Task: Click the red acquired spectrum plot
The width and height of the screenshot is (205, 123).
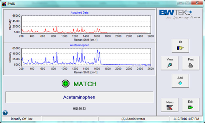Action: (x=86, y=25)
